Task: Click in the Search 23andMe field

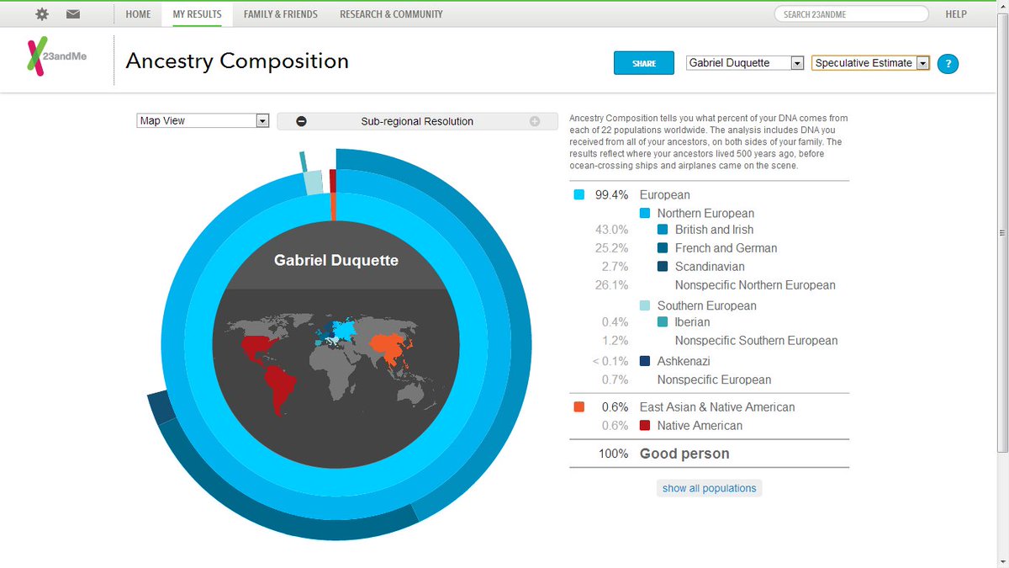Action: 851,14
